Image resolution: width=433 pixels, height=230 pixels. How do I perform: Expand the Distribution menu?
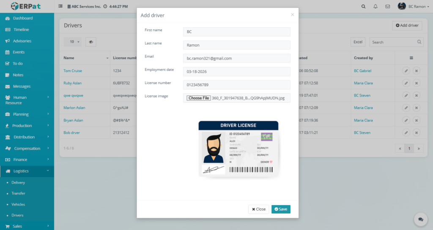coord(27,137)
